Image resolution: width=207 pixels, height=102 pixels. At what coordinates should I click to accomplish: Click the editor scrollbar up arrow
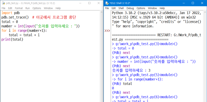(101, 12)
